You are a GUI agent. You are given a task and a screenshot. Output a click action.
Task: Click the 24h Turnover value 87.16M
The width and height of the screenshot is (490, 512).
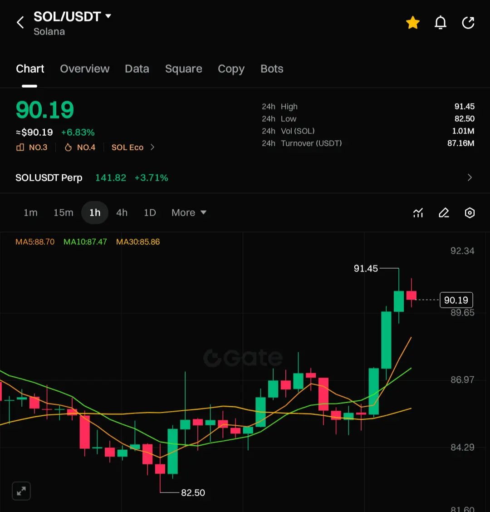pos(461,143)
